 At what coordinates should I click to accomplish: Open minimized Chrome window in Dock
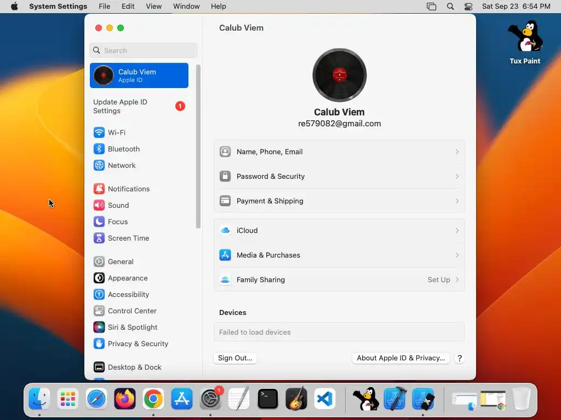pyautogui.click(x=494, y=400)
